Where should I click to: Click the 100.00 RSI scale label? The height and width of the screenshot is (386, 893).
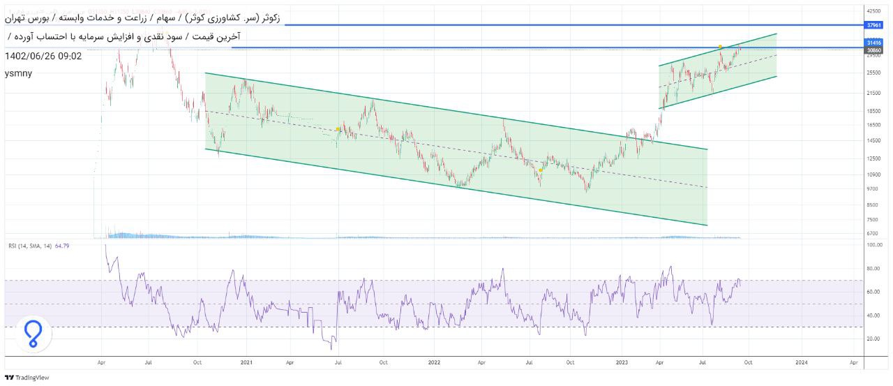click(x=874, y=246)
